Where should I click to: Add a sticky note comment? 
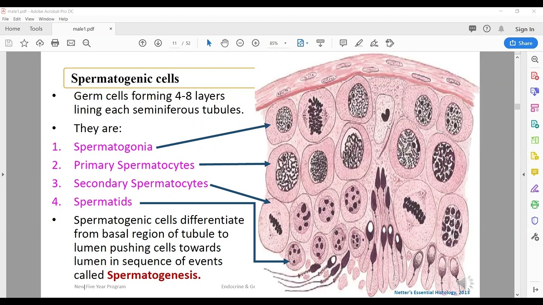(343, 43)
